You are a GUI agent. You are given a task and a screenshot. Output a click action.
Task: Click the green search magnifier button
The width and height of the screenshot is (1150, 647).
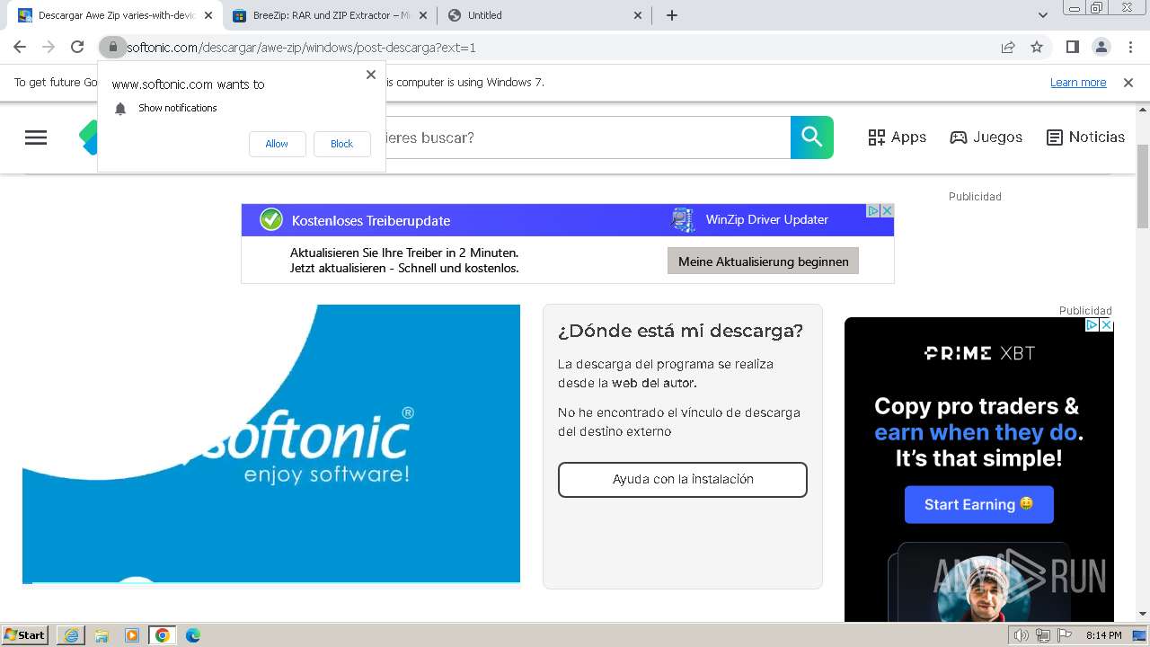812,137
